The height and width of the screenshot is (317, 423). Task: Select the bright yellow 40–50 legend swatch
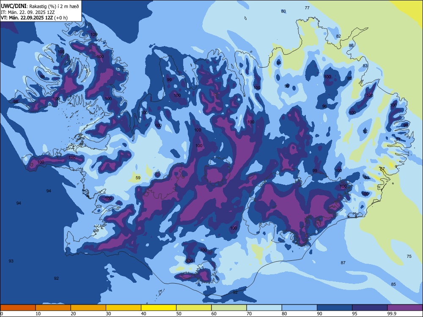pos(159,308)
